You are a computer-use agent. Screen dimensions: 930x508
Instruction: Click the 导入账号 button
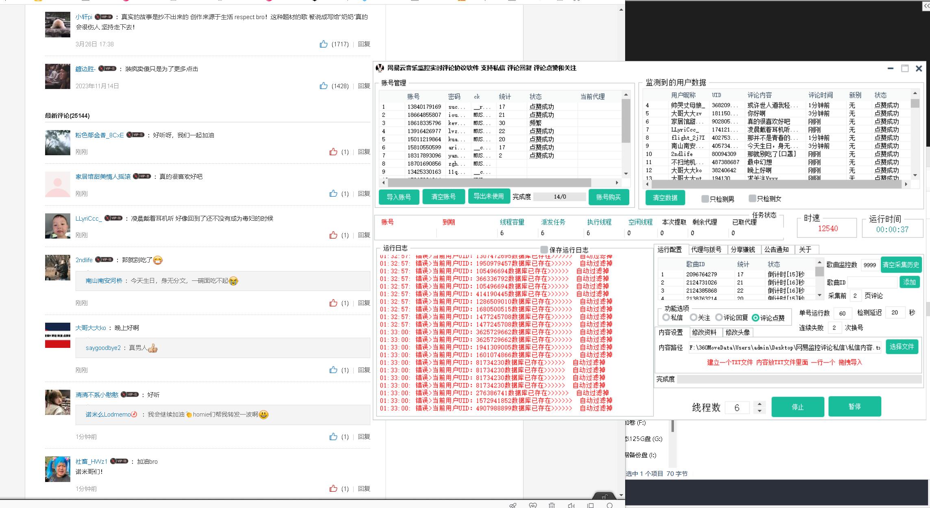click(x=399, y=197)
